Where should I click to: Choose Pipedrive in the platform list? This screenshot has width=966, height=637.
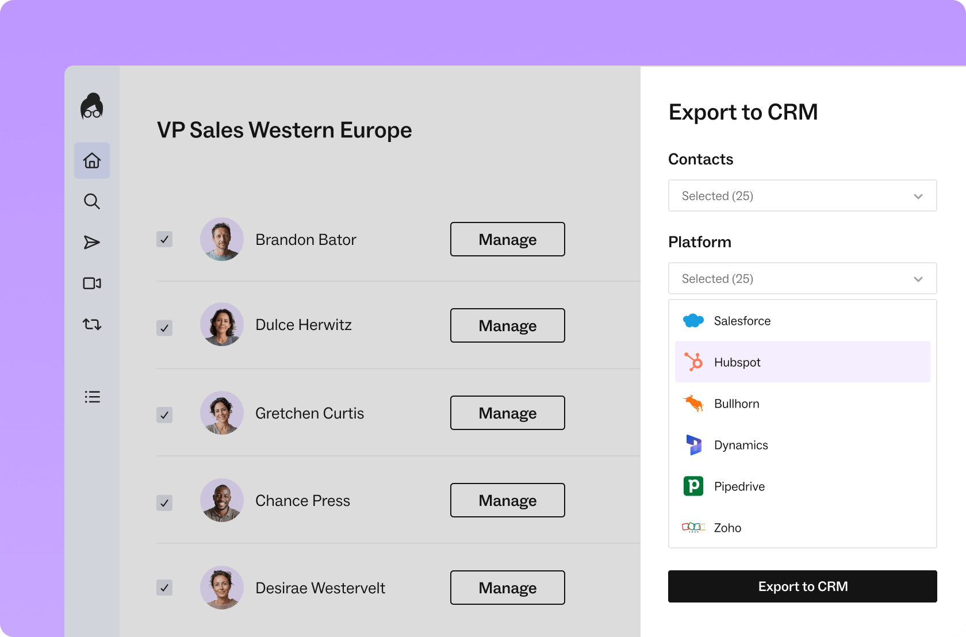(739, 486)
